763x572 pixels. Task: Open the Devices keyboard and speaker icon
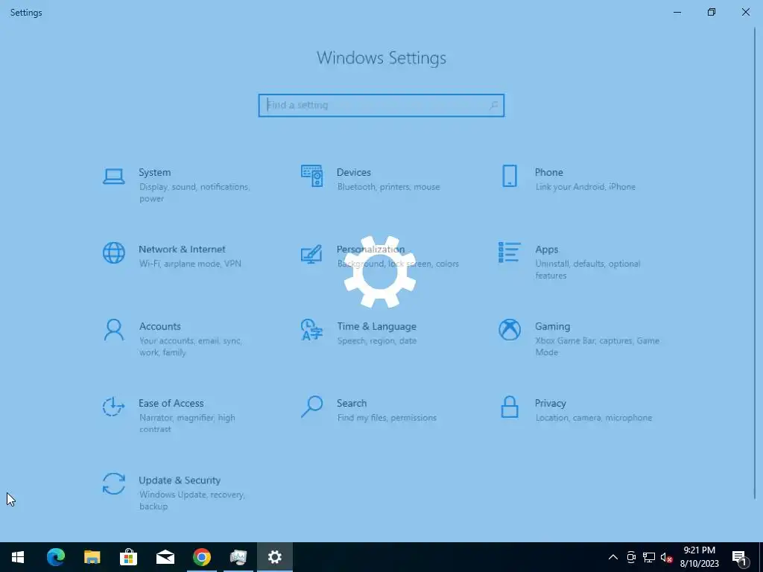coord(311,176)
